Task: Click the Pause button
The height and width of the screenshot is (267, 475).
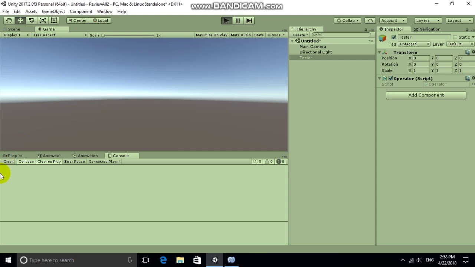Action: click(237, 20)
